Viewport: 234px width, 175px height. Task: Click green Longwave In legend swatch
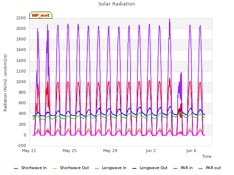[x=97, y=168]
